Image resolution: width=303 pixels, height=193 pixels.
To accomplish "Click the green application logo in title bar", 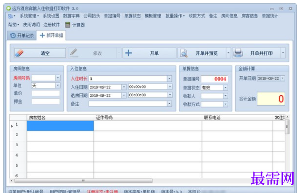I will point(8,8).
